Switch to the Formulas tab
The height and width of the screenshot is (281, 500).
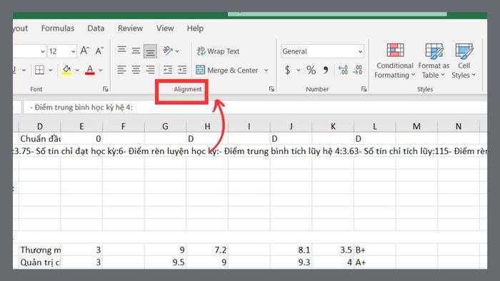(58, 29)
